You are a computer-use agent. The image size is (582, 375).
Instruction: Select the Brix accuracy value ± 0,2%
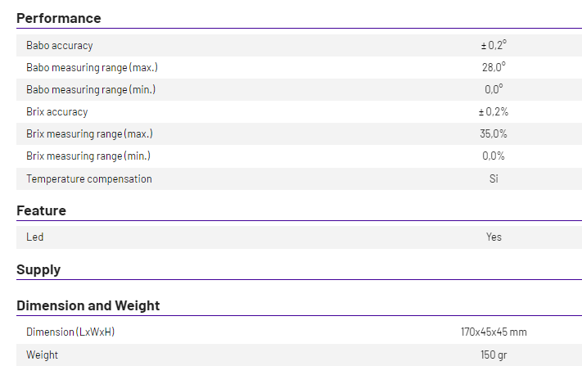coord(493,112)
